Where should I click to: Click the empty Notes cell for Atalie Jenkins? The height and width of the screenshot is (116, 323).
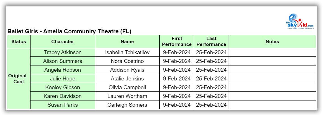coord(272,79)
